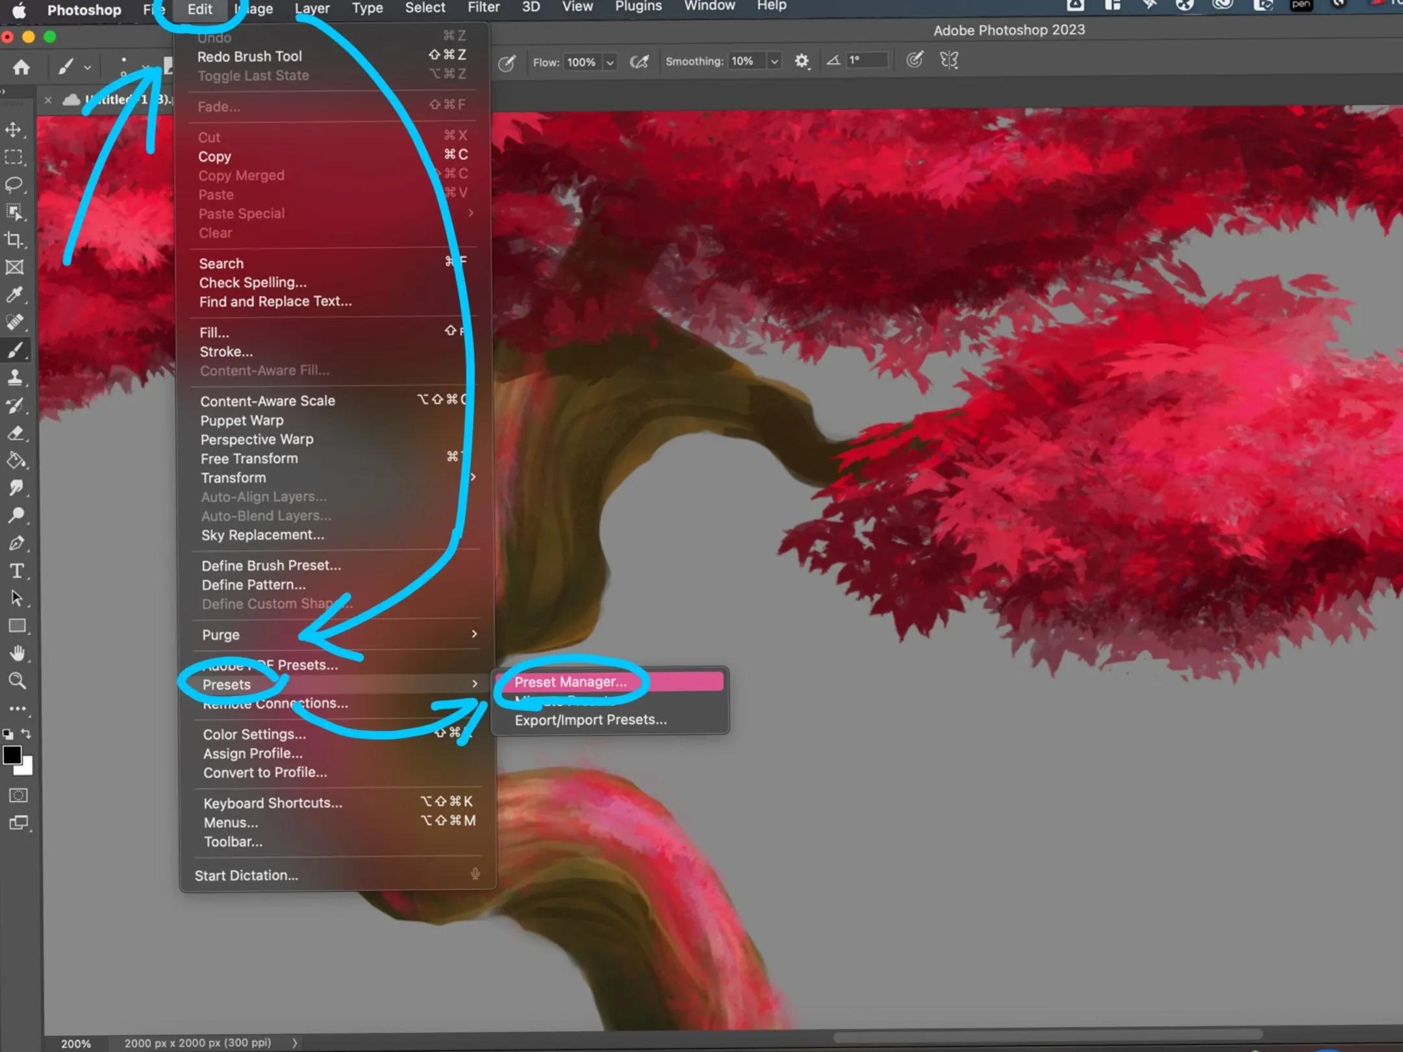Select the Crop tool

pyautogui.click(x=14, y=240)
